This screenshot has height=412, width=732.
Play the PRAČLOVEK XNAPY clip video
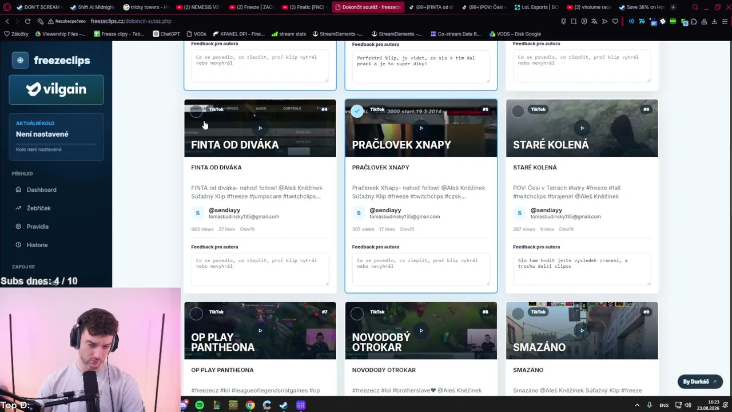pos(421,128)
